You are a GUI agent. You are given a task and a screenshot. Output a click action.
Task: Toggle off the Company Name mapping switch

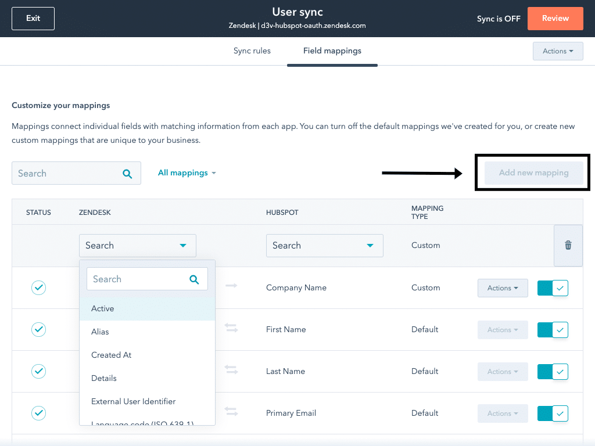pos(553,288)
